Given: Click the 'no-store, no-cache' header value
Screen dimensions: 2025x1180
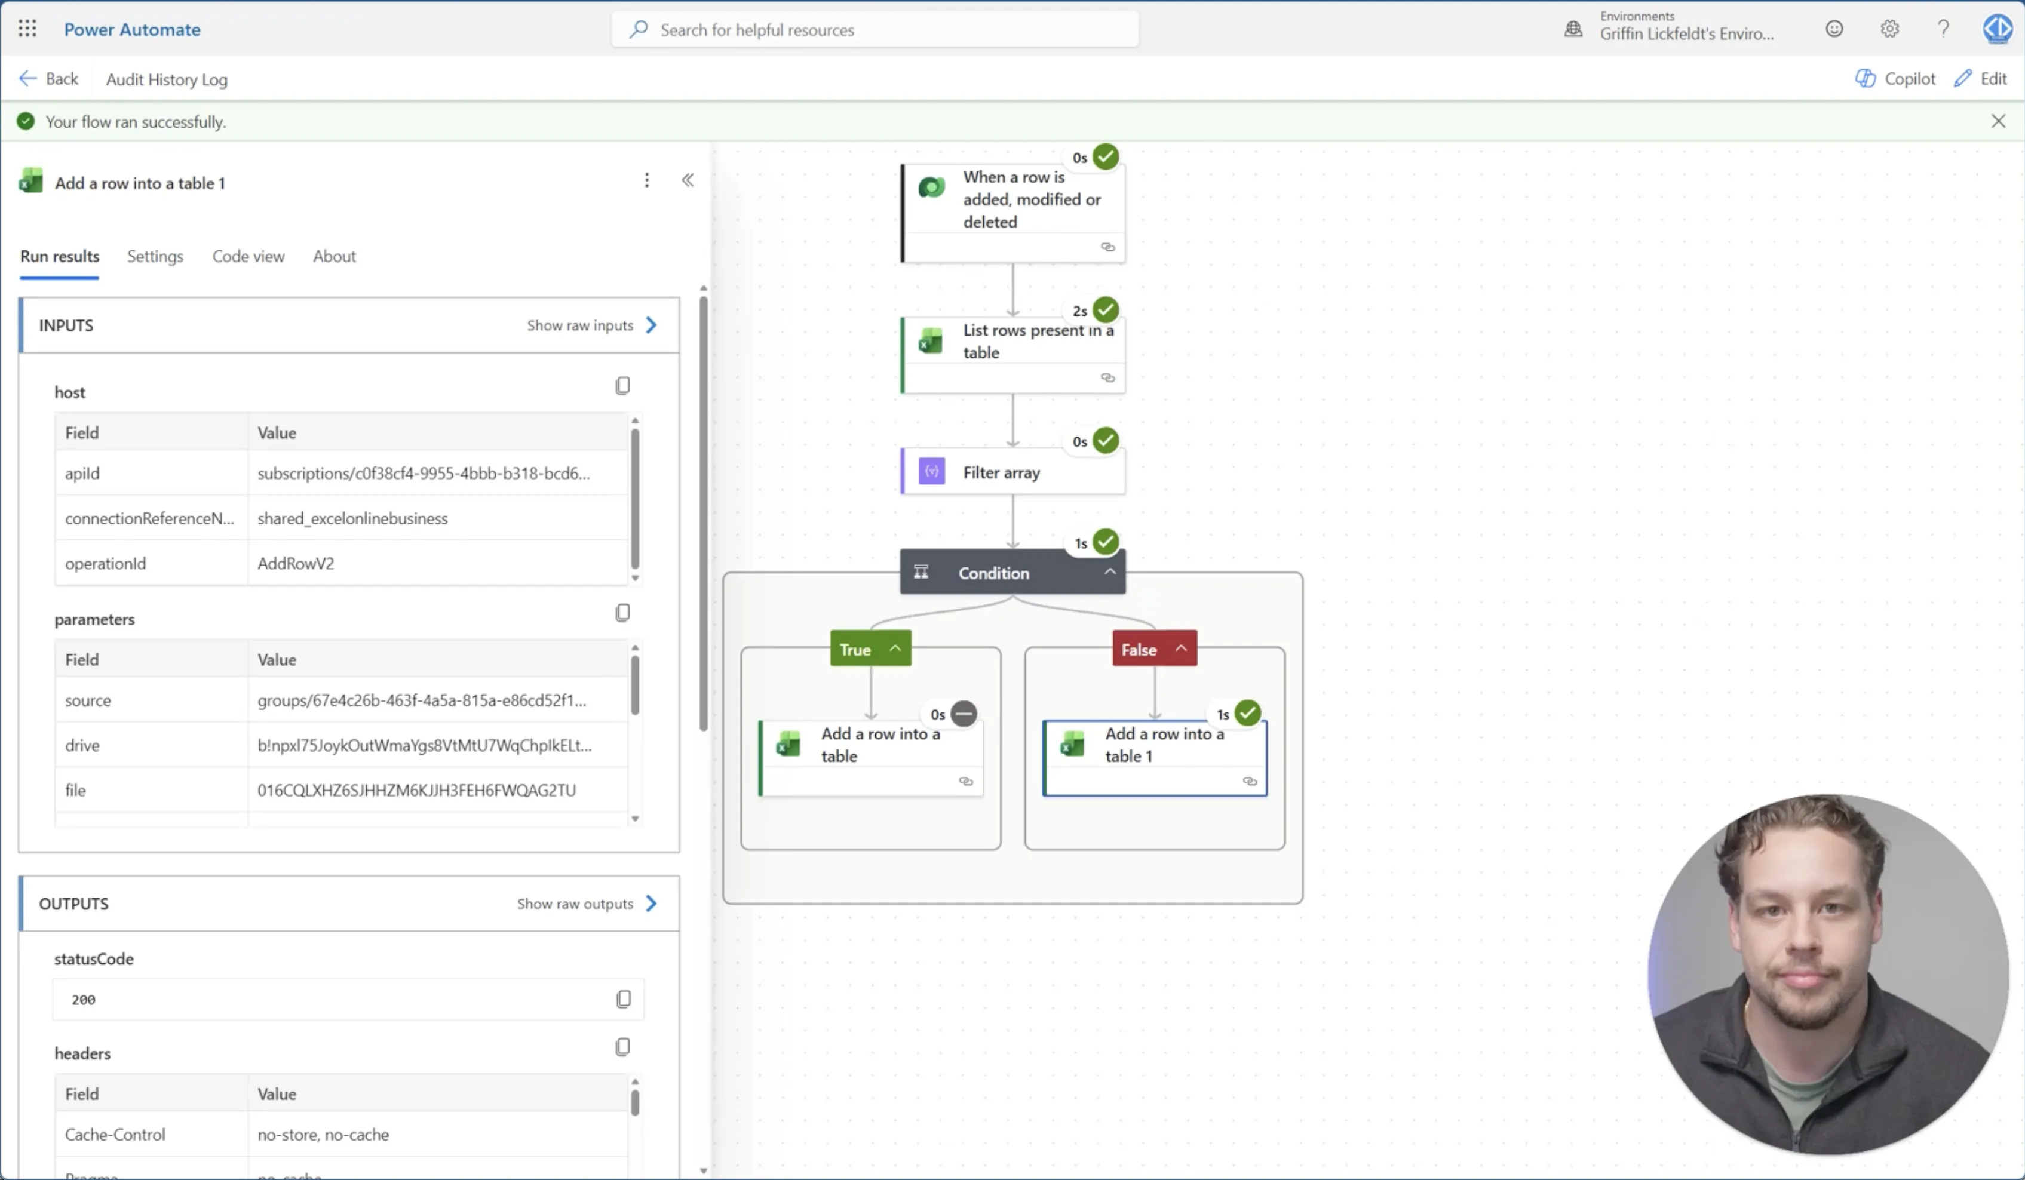Looking at the screenshot, I should coord(323,1134).
